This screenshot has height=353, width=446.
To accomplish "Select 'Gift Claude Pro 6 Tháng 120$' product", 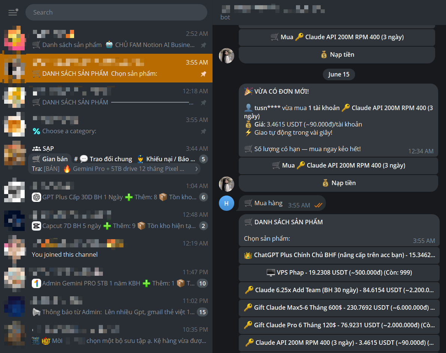I will tap(339, 325).
